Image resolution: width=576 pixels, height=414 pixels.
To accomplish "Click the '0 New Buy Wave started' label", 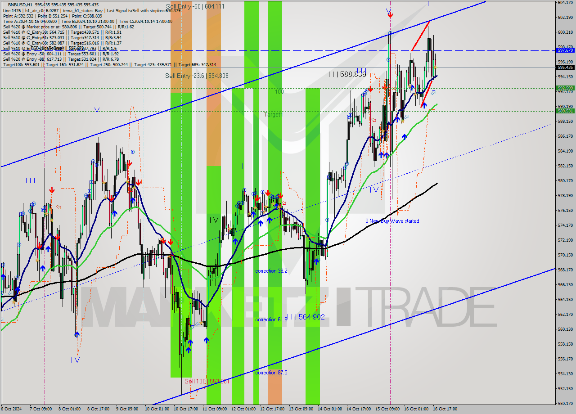I will (x=392, y=221).
